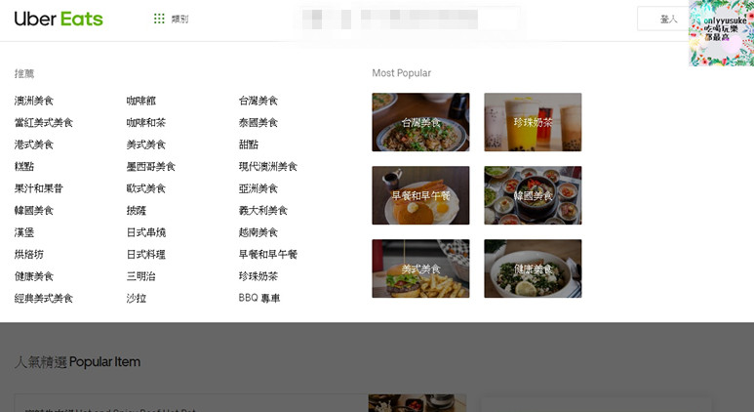Viewport: 754px width, 412px height.
Task: Select 泰國美食 category link
Action: (x=258, y=123)
